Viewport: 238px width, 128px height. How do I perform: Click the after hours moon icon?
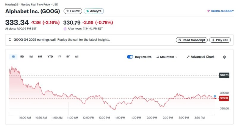coord(65,29)
